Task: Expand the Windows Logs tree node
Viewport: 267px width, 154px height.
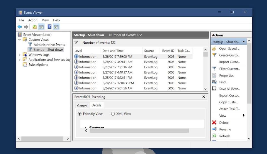Action: pyautogui.click(x=19, y=55)
